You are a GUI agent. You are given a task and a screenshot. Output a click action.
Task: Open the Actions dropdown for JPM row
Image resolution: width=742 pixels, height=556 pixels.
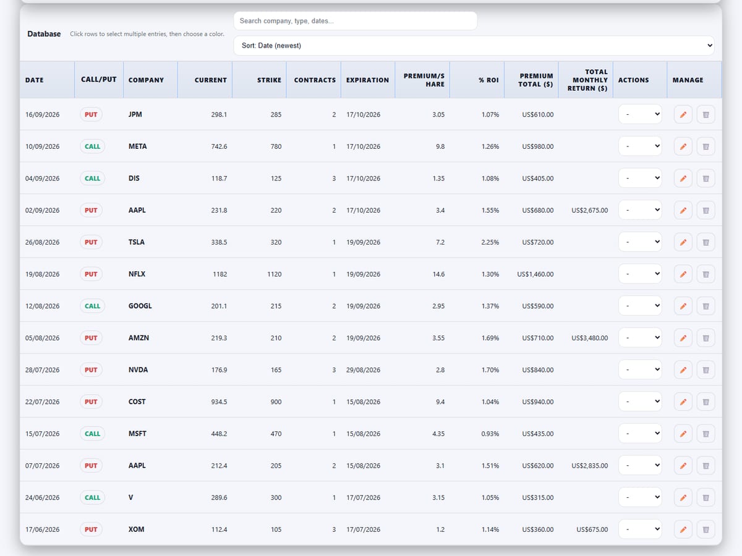pyautogui.click(x=640, y=114)
